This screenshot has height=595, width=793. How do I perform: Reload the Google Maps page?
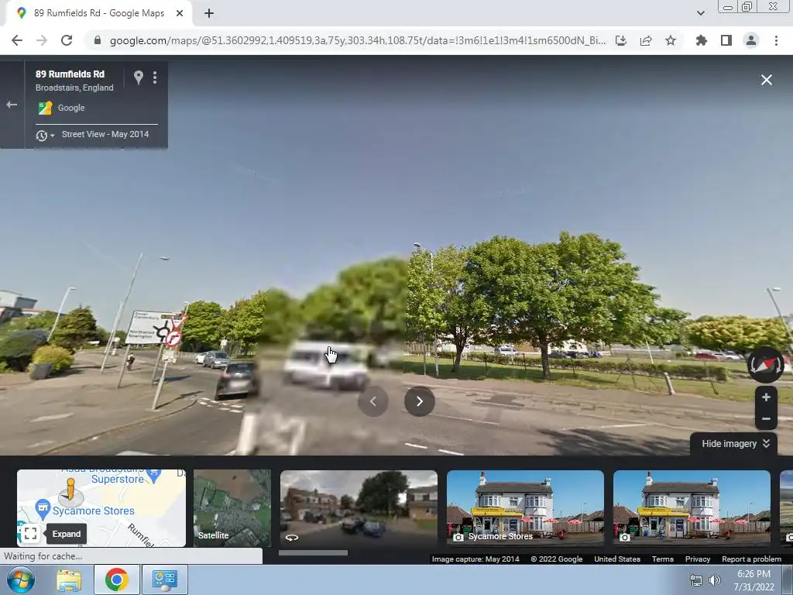click(67, 40)
